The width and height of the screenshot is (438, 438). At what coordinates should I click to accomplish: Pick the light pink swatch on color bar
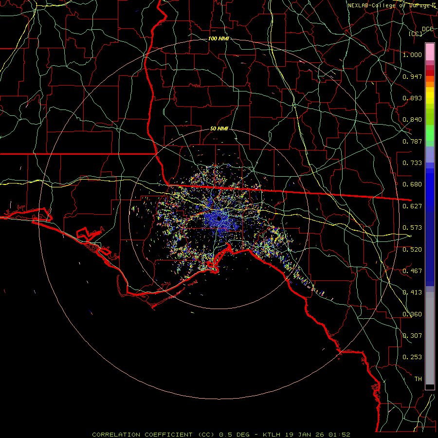click(x=430, y=52)
